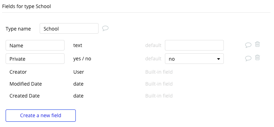Open the comment bubble for Private field
The width and height of the screenshot is (274, 127).
point(248,58)
